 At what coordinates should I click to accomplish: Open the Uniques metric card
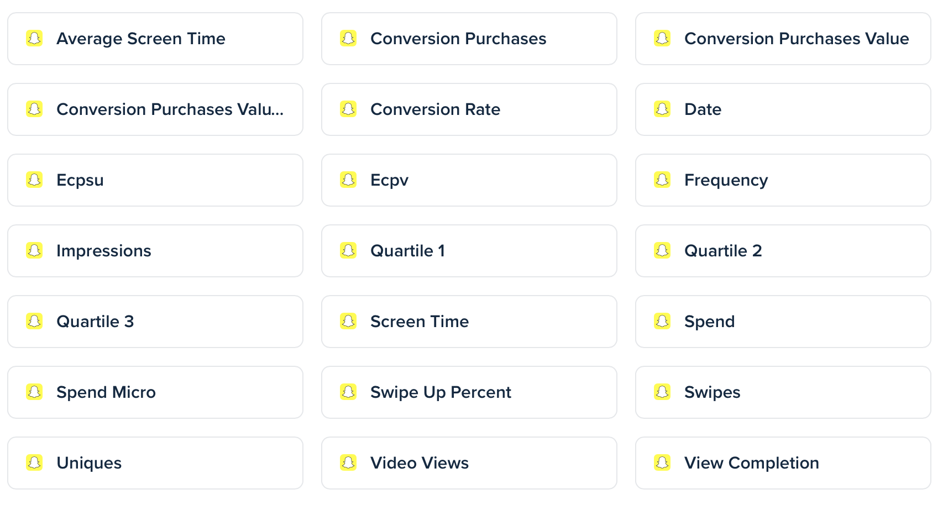155,463
